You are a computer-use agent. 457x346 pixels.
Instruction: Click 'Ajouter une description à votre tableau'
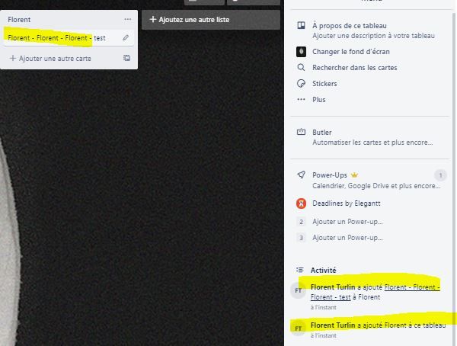click(373, 36)
